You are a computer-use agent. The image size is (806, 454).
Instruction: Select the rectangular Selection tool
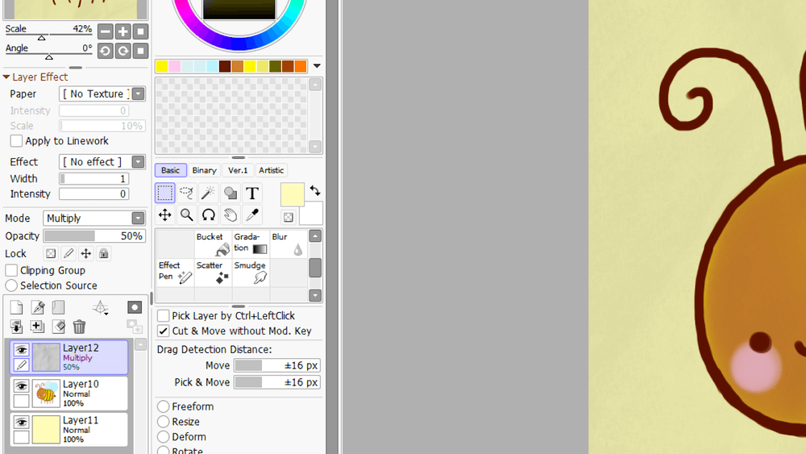point(164,193)
